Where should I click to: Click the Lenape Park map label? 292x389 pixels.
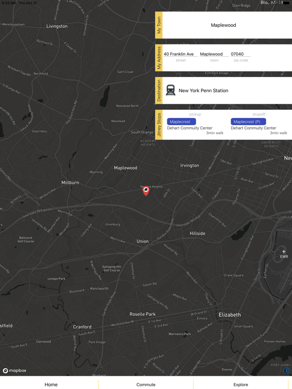point(56,279)
